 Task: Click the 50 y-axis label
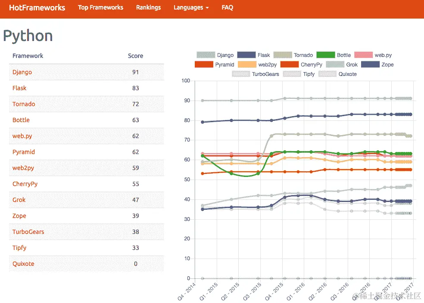tap(187, 180)
